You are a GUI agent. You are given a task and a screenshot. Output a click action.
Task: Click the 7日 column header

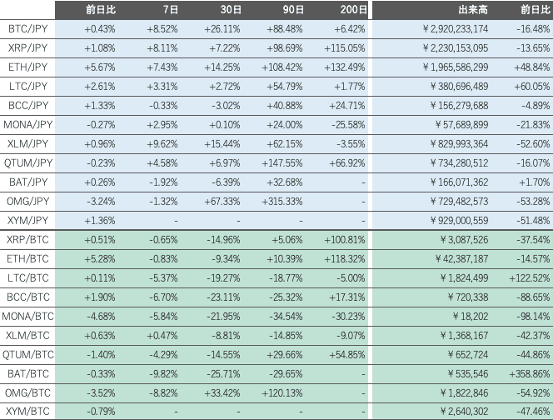point(171,9)
